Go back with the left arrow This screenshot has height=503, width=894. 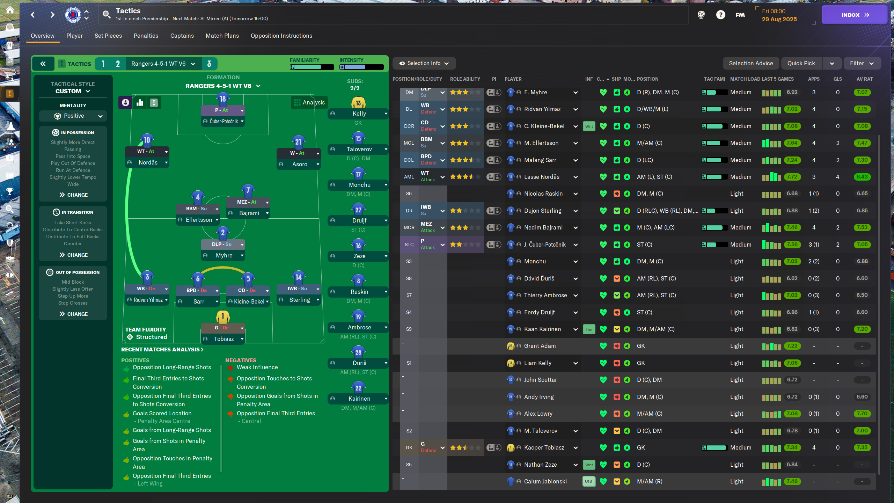click(x=33, y=15)
